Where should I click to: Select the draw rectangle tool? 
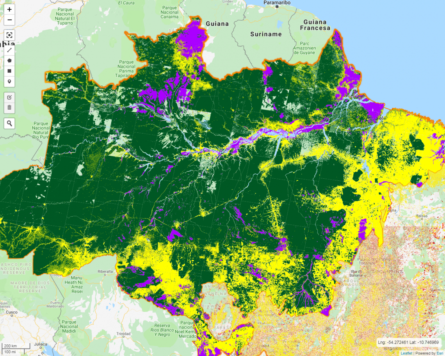coord(9,71)
